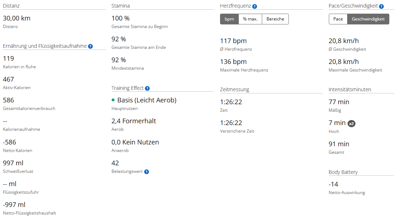Click the -586 Netto-Kalorien value
This screenshot has width=394, height=221.
(x=10, y=142)
